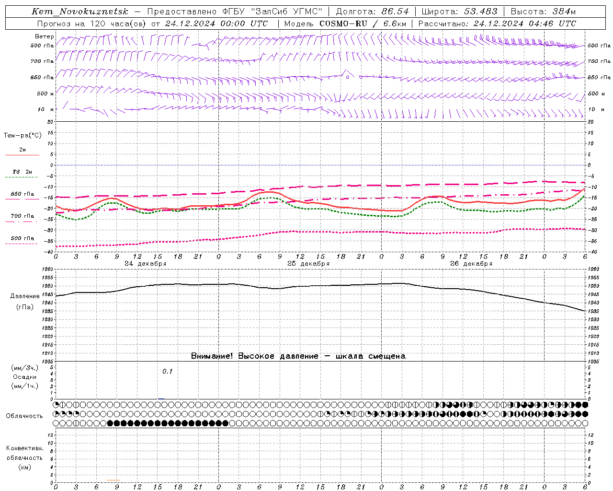Click the "24 декабря" date label
Viewport: 613px width, 491px height.
(x=145, y=264)
